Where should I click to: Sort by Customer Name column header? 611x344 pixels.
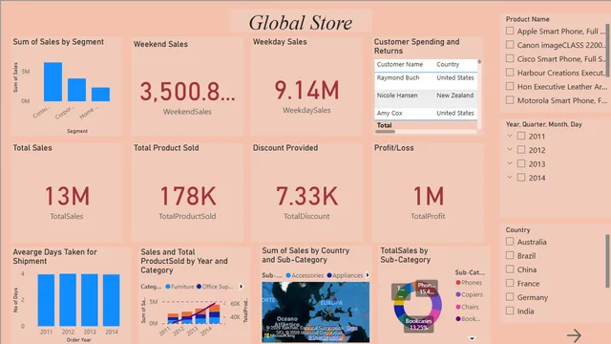[x=400, y=64]
